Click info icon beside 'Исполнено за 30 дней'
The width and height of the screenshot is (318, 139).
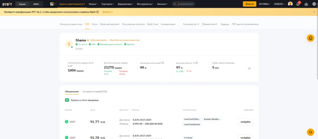point(163,63)
